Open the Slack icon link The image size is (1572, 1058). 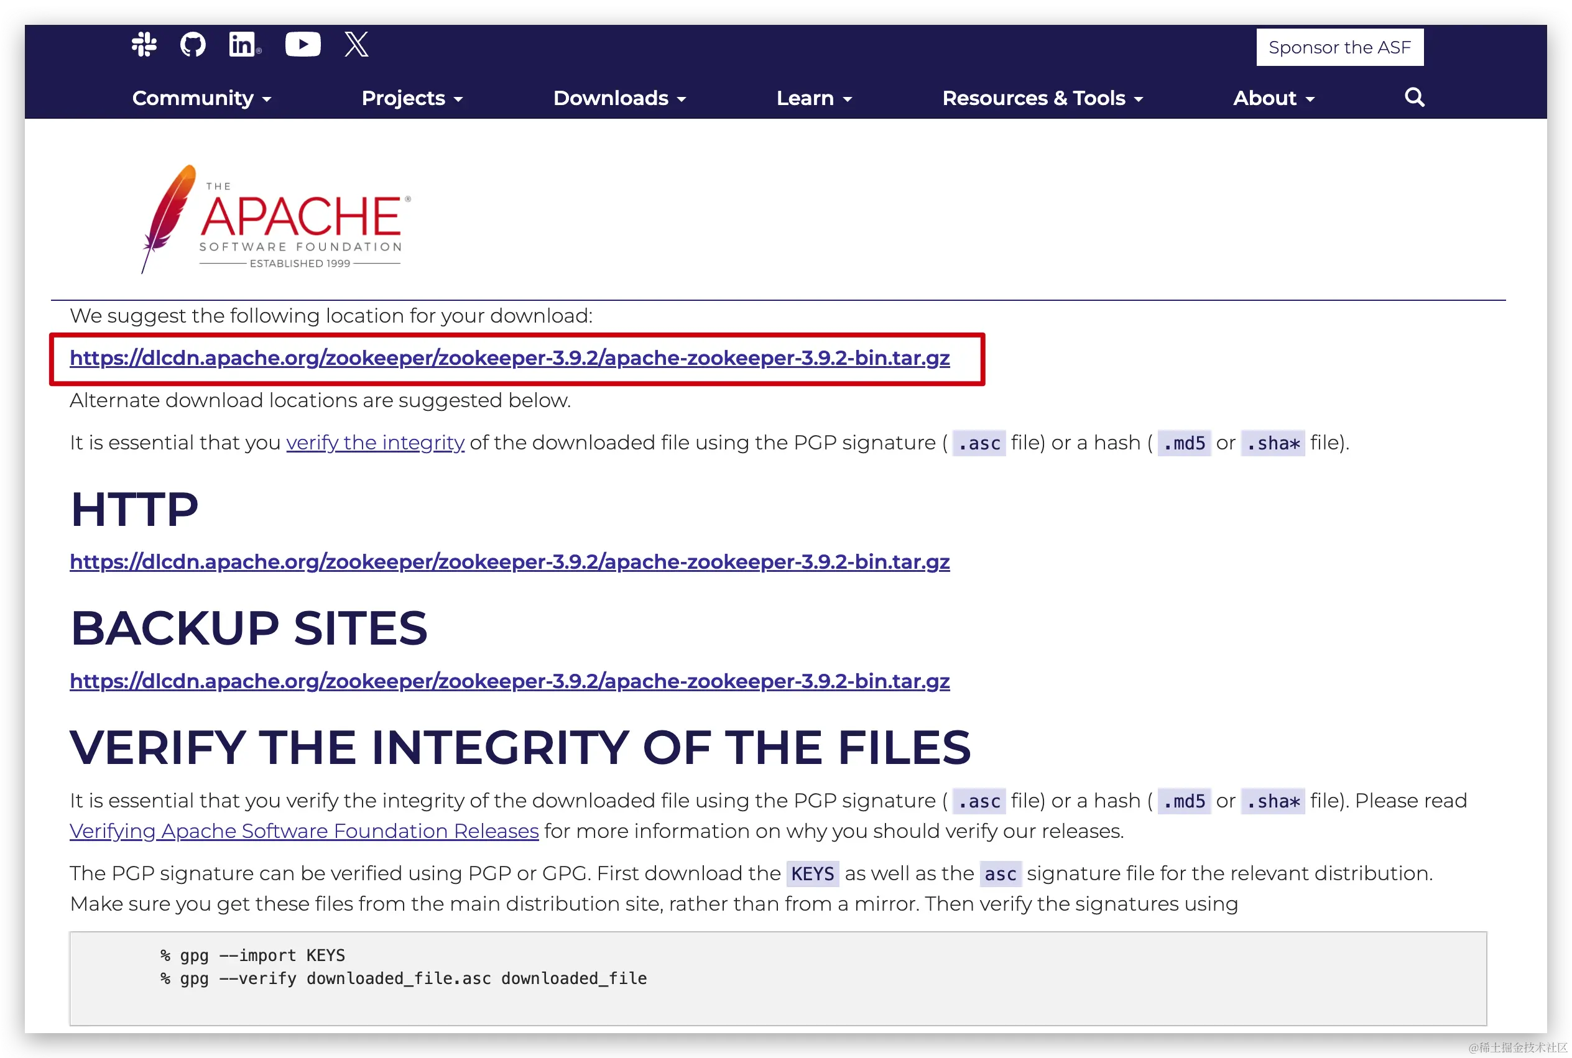(144, 45)
